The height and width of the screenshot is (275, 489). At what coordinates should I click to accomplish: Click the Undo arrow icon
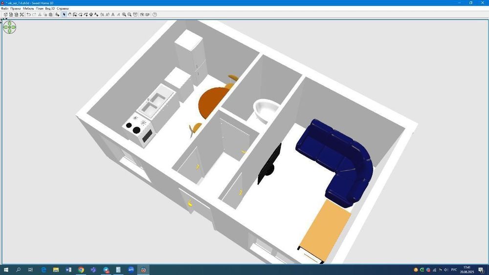(28, 15)
